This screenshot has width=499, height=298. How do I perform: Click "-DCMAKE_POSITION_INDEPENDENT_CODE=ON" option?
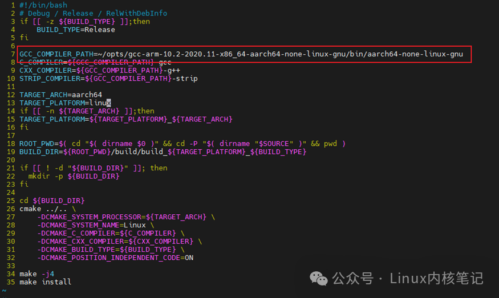115,258
